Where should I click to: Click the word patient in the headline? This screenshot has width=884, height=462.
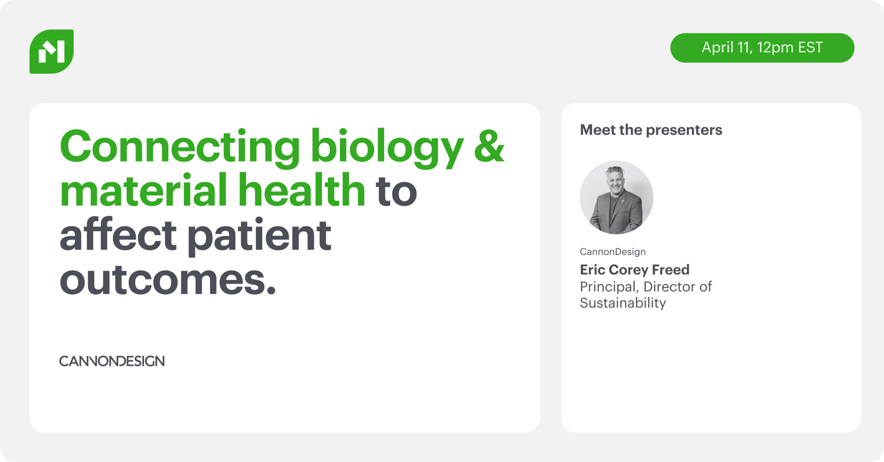259,236
